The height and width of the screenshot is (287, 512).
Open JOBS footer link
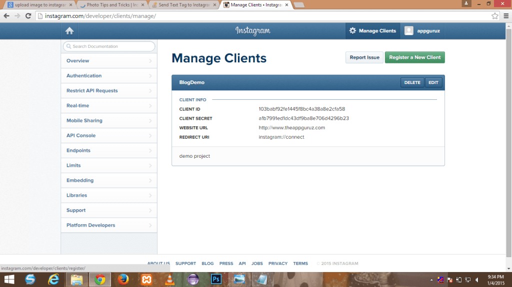pos(257,264)
